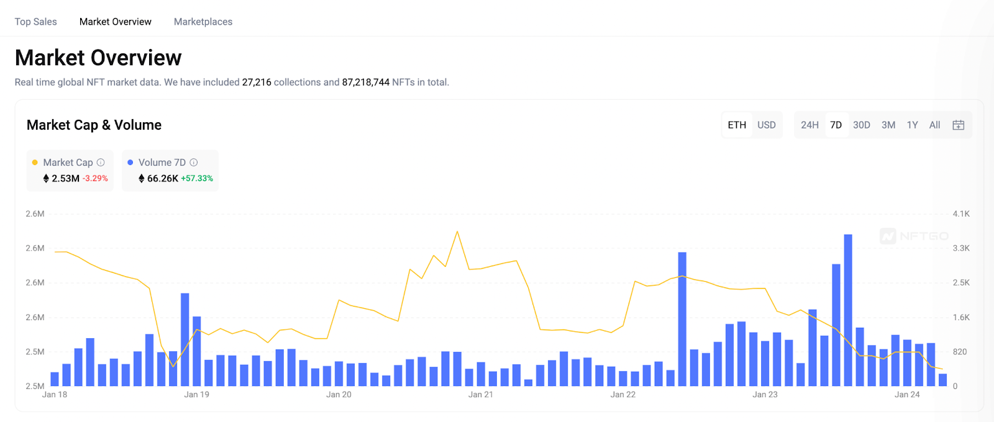Click the Volume 7D info icon
The width and height of the screenshot is (994, 422).
pyautogui.click(x=194, y=163)
